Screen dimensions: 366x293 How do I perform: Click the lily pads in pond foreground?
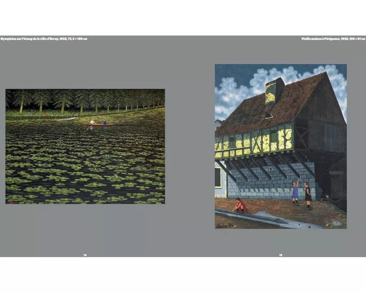(85, 179)
